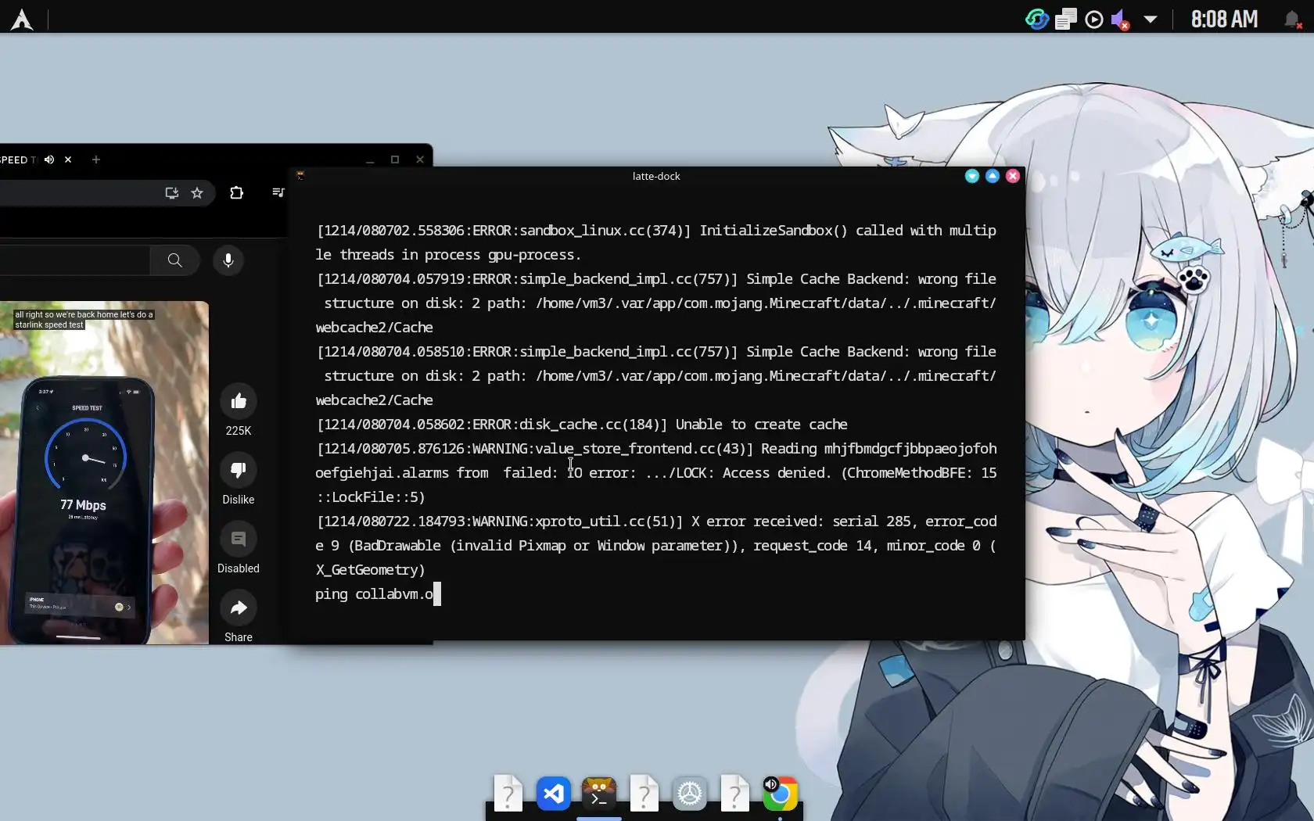
Task: Open the Arch Linux application launcher
Action: [22, 20]
